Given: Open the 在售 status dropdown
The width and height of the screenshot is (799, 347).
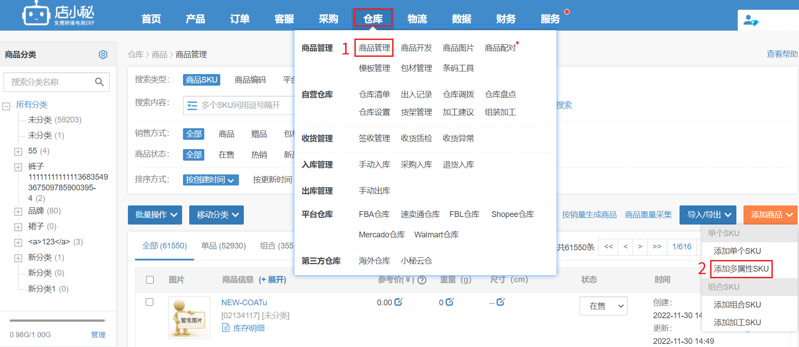Looking at the screenshot, I should point(603,306).
